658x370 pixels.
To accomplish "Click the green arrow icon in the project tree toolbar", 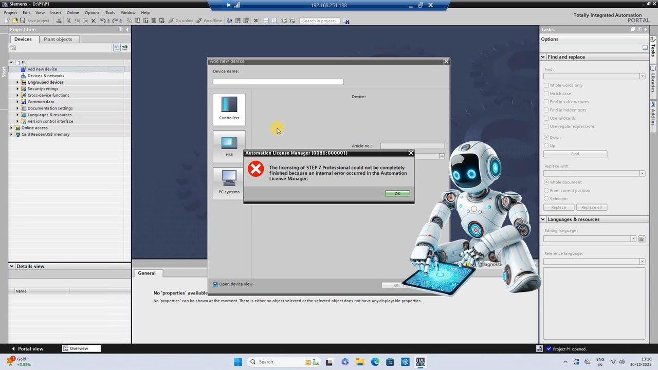I will (124, 48).
